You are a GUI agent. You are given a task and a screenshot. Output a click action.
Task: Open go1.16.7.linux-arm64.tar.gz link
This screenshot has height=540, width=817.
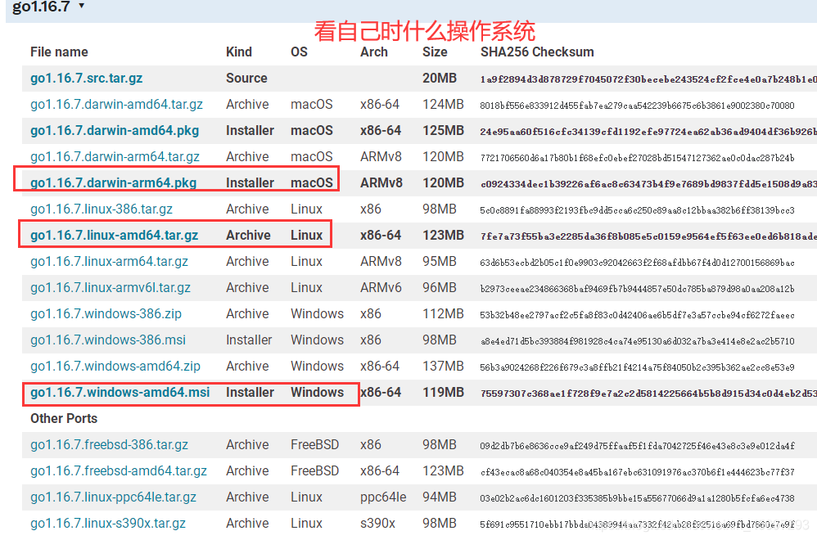(x=109, y=261)
